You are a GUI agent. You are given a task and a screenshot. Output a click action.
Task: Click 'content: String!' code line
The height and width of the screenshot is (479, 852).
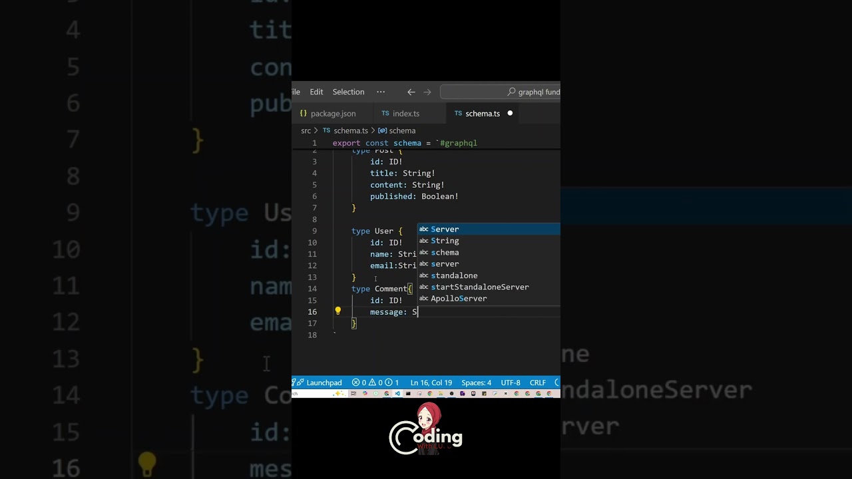[407, 185]
